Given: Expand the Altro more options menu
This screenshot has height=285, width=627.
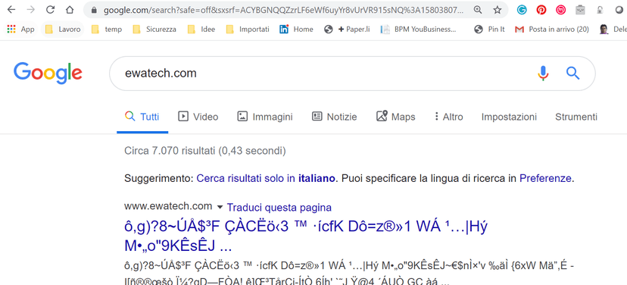Looking at the screenshot, I should 448,117.
